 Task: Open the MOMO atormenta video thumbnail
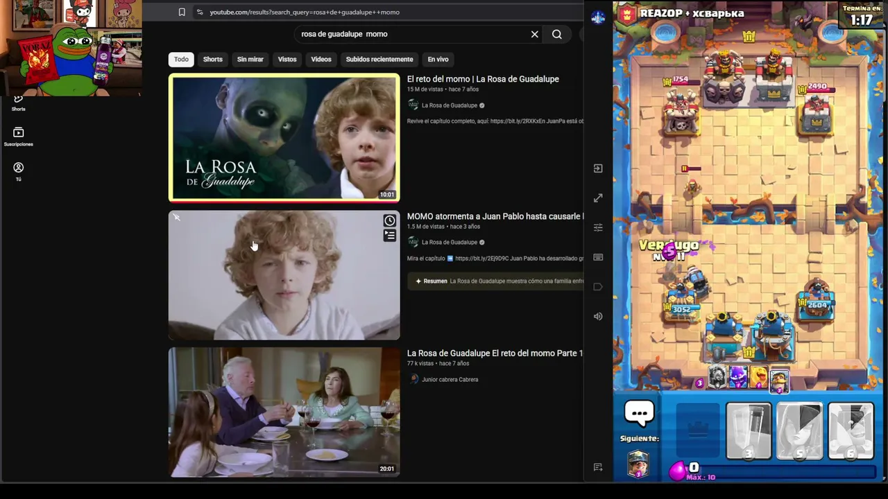(x=284, y=275)
